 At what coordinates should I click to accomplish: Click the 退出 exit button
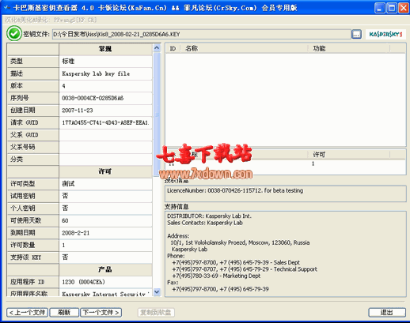click(x=387, y=313)
